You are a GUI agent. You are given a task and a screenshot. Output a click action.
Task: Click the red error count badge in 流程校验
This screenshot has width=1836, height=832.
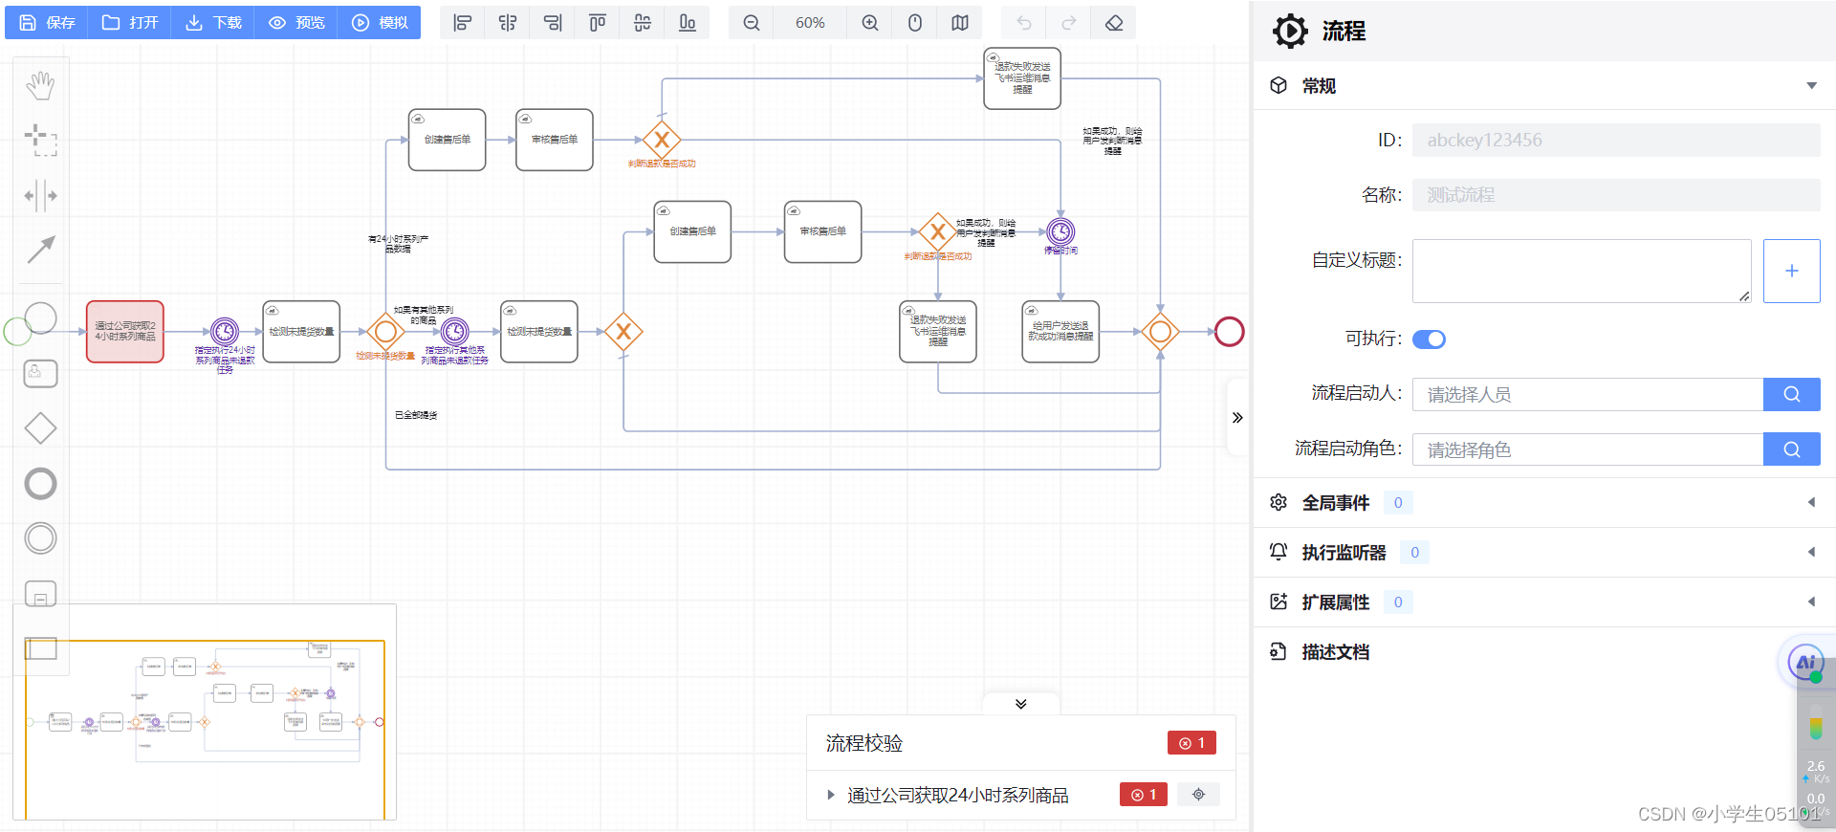pos(1191,743)
